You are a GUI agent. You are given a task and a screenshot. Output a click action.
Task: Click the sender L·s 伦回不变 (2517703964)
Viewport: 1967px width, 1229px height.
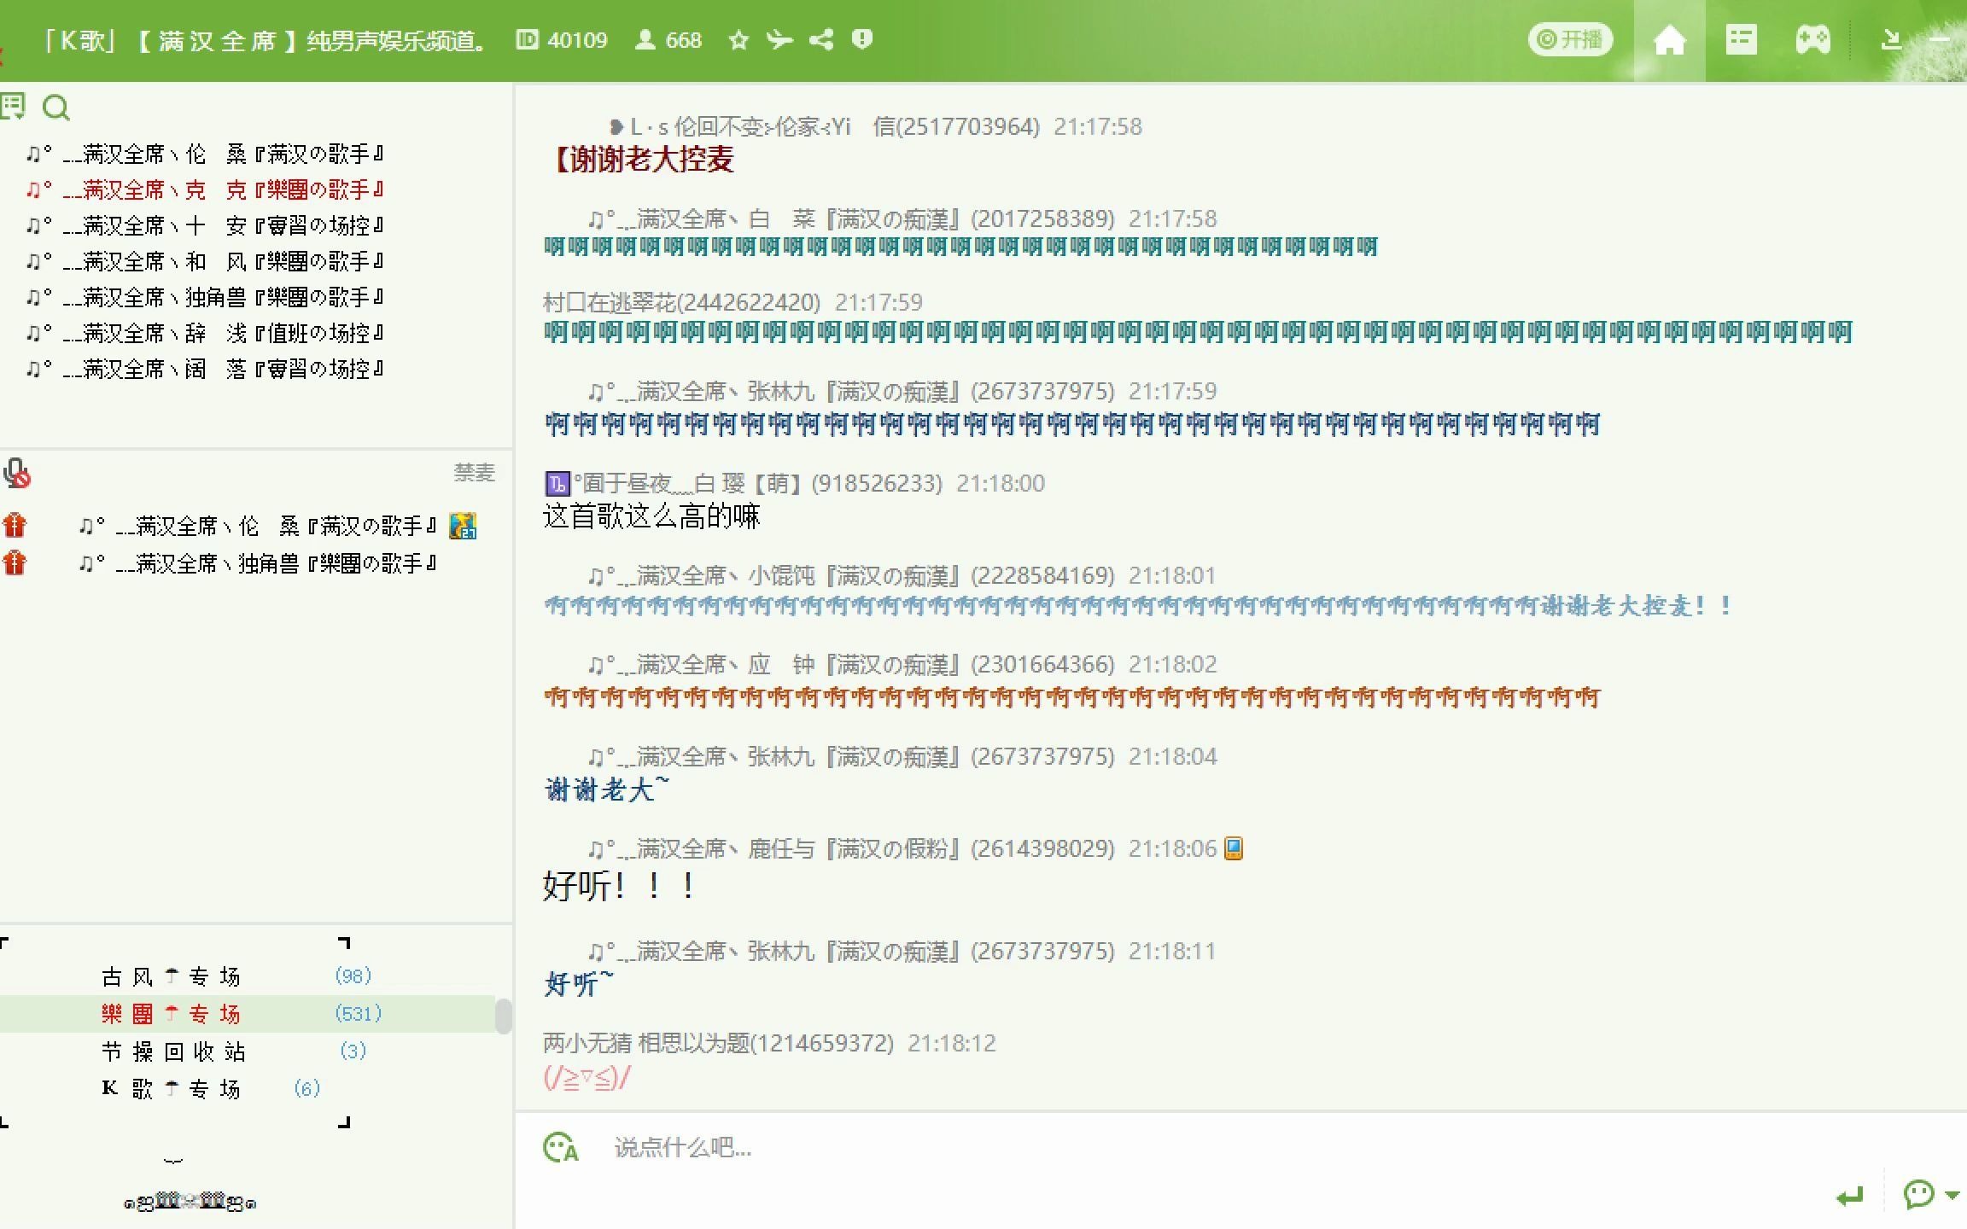pos(824,127)
